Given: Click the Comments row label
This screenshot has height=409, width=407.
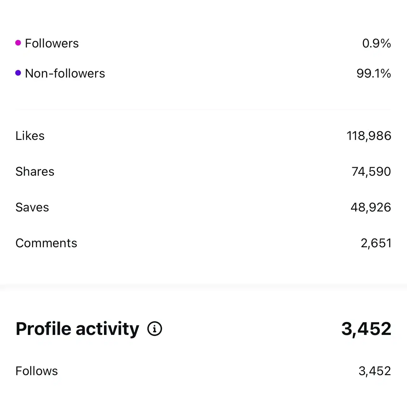Looking at the screenshot, I should 46,243.
